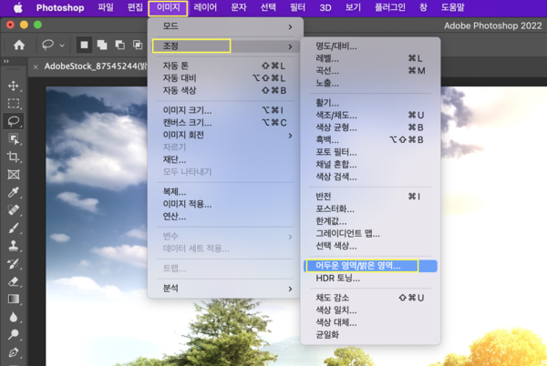The image size is (547, 366).
Task: Select the Lasso tool in toolbar
Action: coord(14,121)
